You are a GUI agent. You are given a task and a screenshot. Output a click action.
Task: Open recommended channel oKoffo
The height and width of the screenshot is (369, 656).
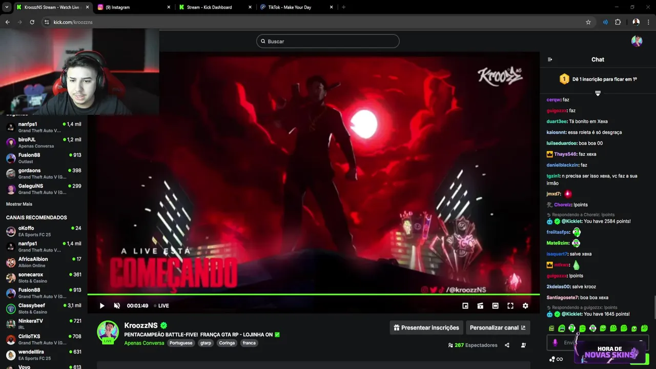click(x=44, y=231)
